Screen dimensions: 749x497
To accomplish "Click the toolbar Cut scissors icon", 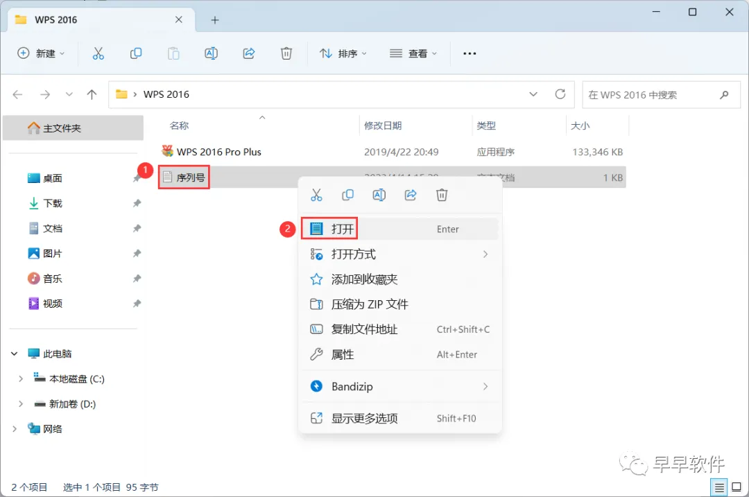I will coord(98,53).
